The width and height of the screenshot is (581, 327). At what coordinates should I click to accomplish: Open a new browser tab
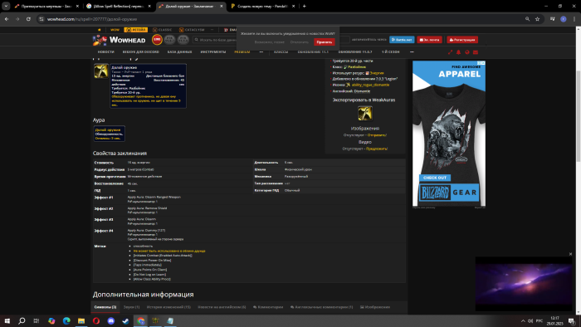305,6
